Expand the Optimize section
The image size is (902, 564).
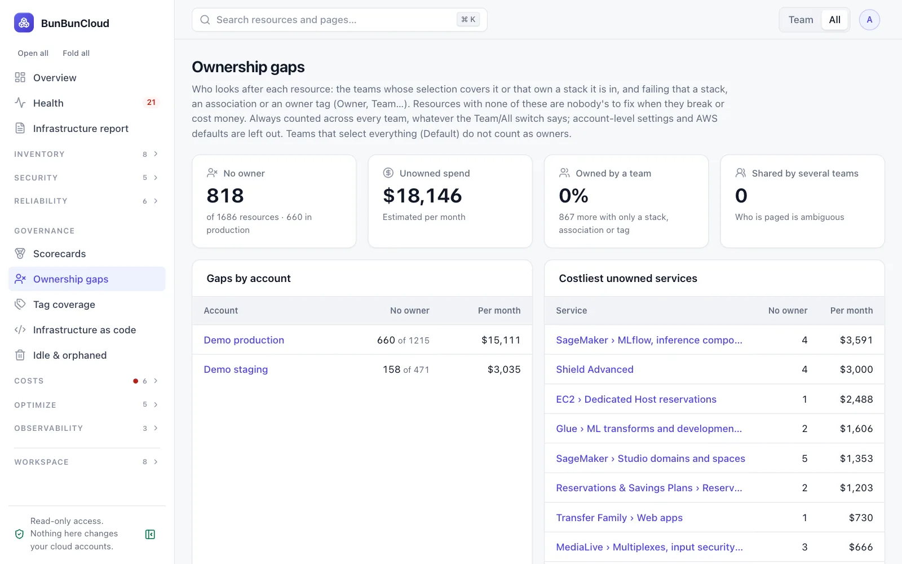(87, 405)
